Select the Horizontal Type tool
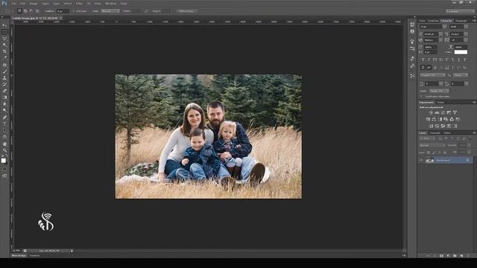This screenshot has width=477, height=268. coord(4,124)
